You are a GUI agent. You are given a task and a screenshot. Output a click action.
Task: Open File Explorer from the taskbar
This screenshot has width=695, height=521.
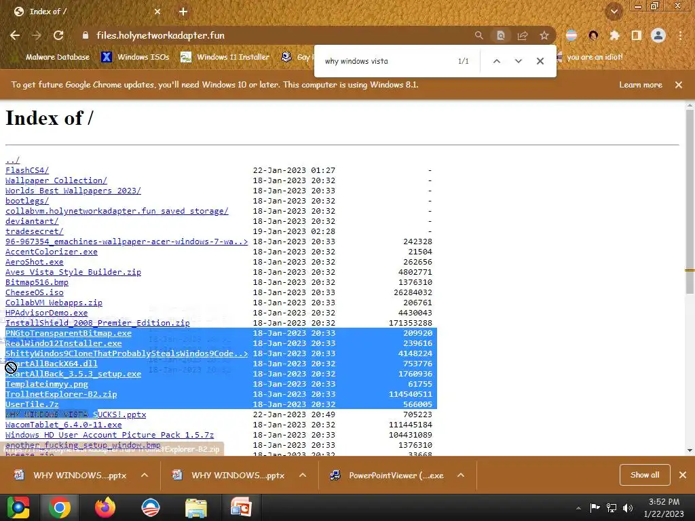[196, 507]
